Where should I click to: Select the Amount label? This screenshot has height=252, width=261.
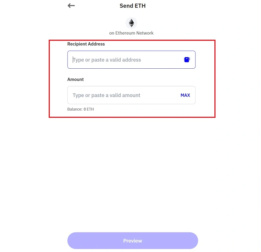(75, 79)
